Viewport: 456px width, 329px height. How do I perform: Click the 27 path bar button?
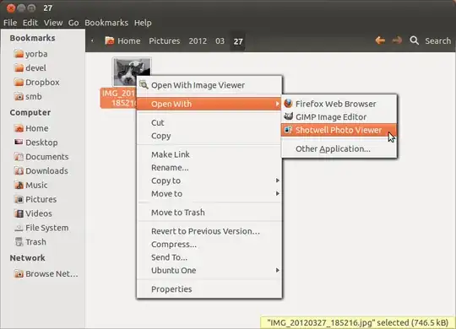coord(238,41)
